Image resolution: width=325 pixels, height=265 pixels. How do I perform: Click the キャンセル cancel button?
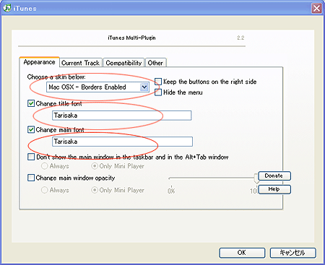(292, 253)
